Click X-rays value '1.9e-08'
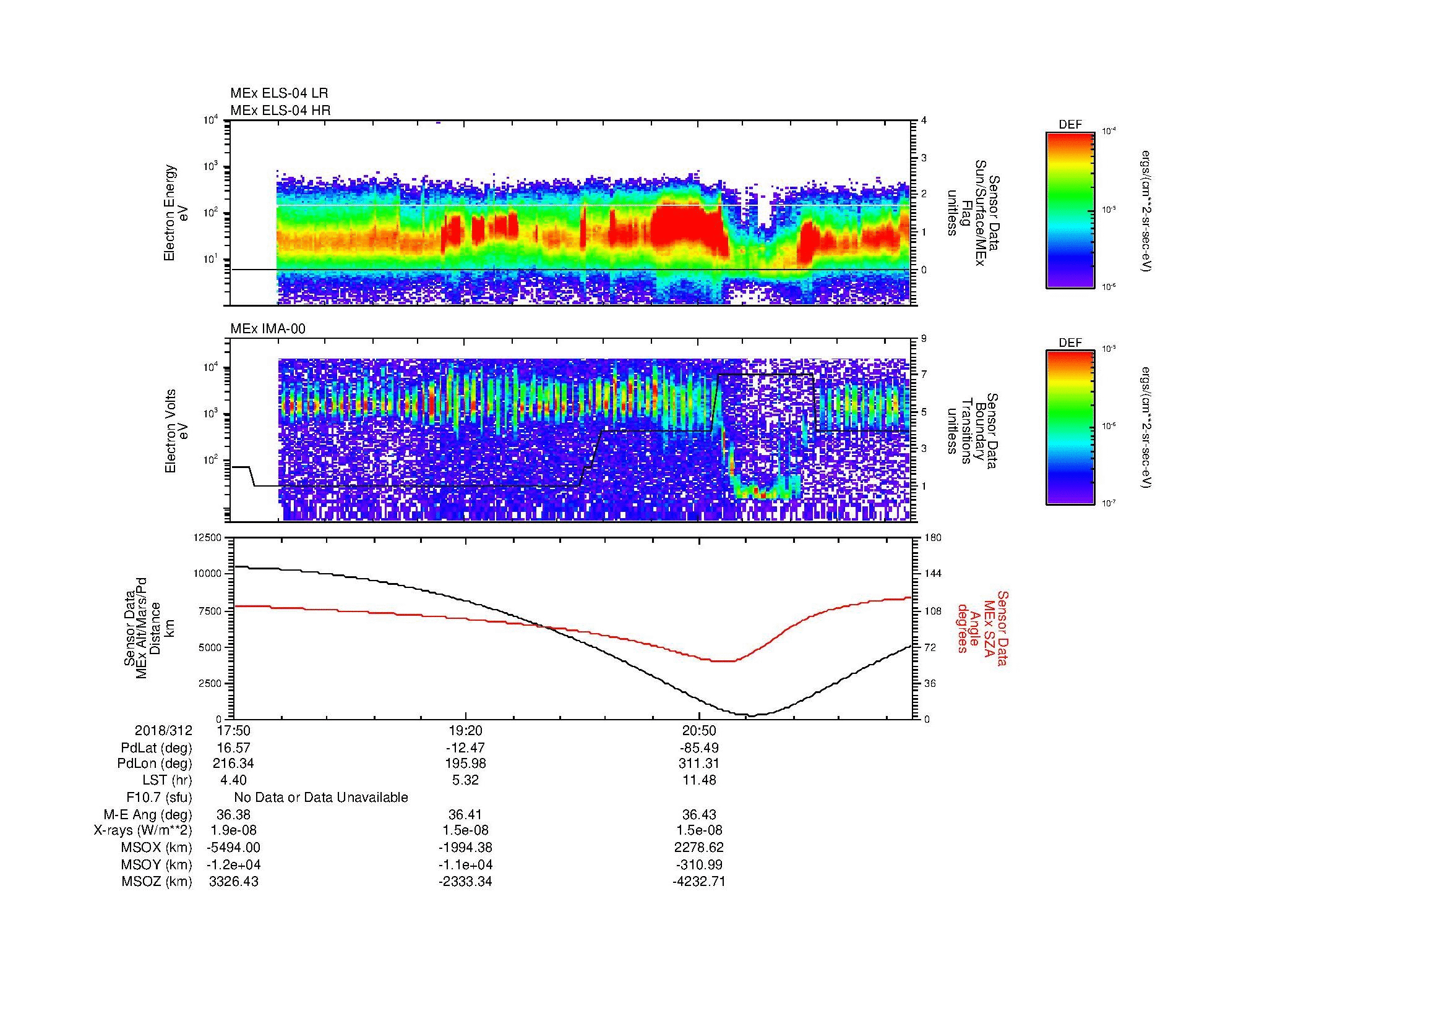Image resolution: width=1447 pixels, height=1022 pixels. pos(234,830)
